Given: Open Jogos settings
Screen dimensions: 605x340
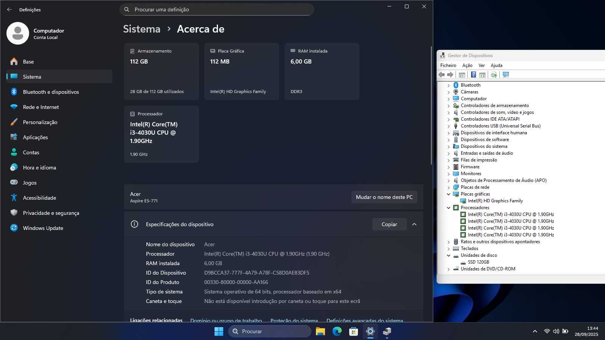Looking at the screenshot, I should pos(59,183).
